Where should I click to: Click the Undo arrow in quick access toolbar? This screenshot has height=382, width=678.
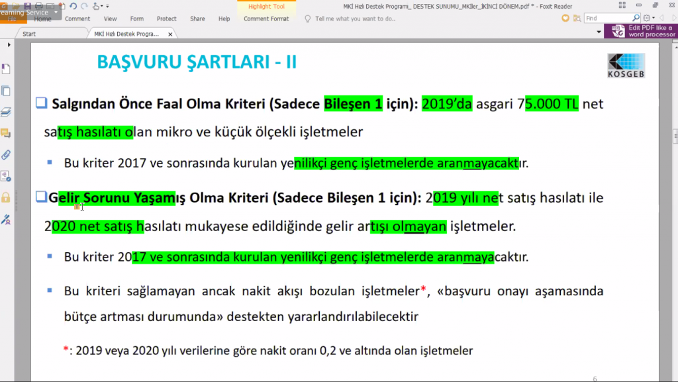73,6
